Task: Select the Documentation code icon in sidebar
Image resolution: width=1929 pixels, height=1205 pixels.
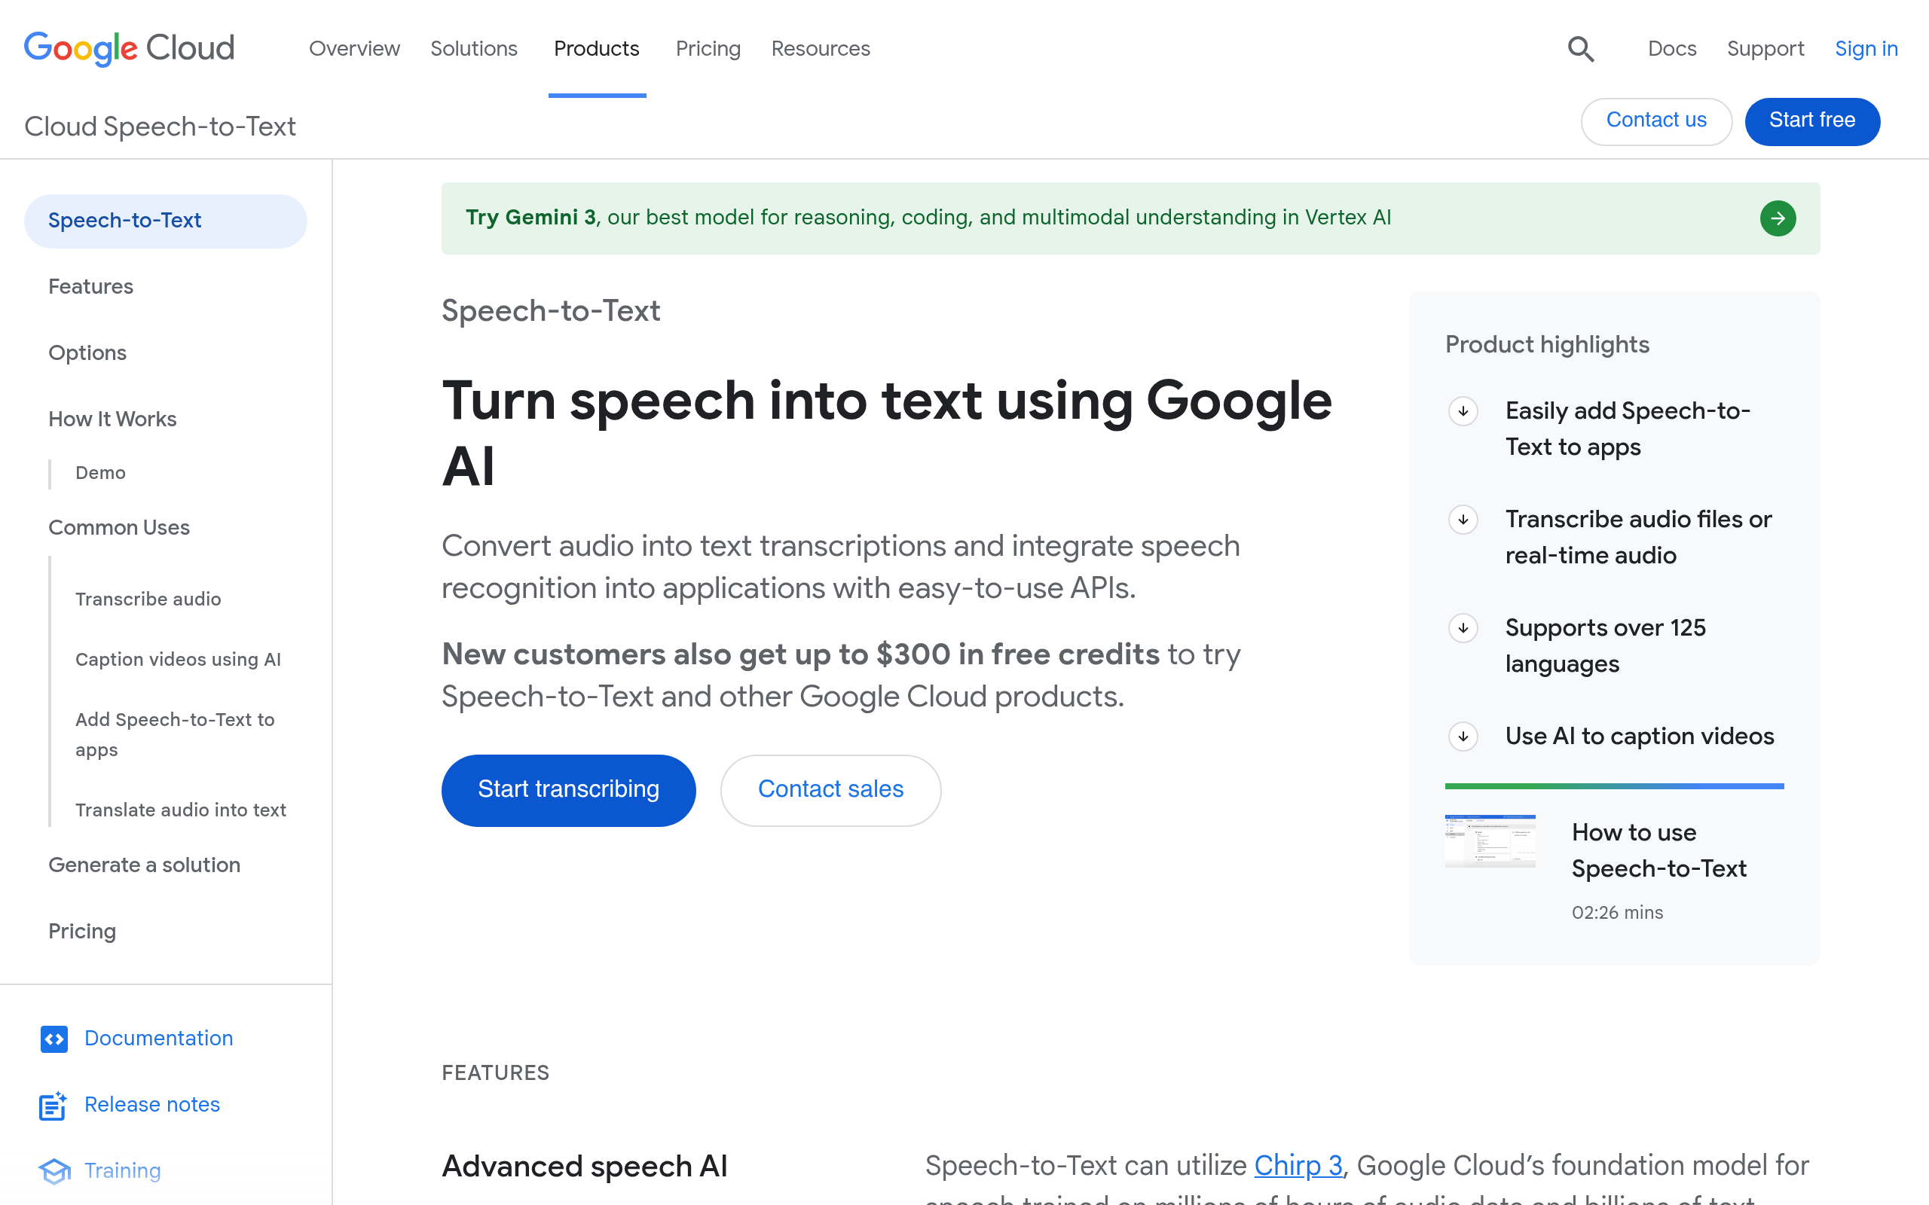Action: coord(53,1039)
